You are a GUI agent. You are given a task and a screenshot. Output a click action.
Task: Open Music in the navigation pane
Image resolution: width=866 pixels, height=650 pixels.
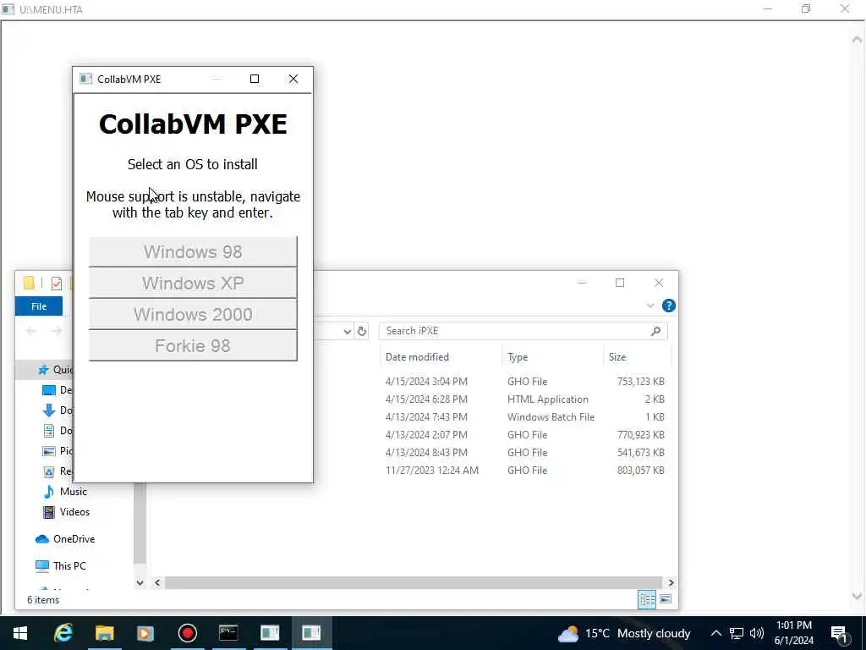(73, 492)
